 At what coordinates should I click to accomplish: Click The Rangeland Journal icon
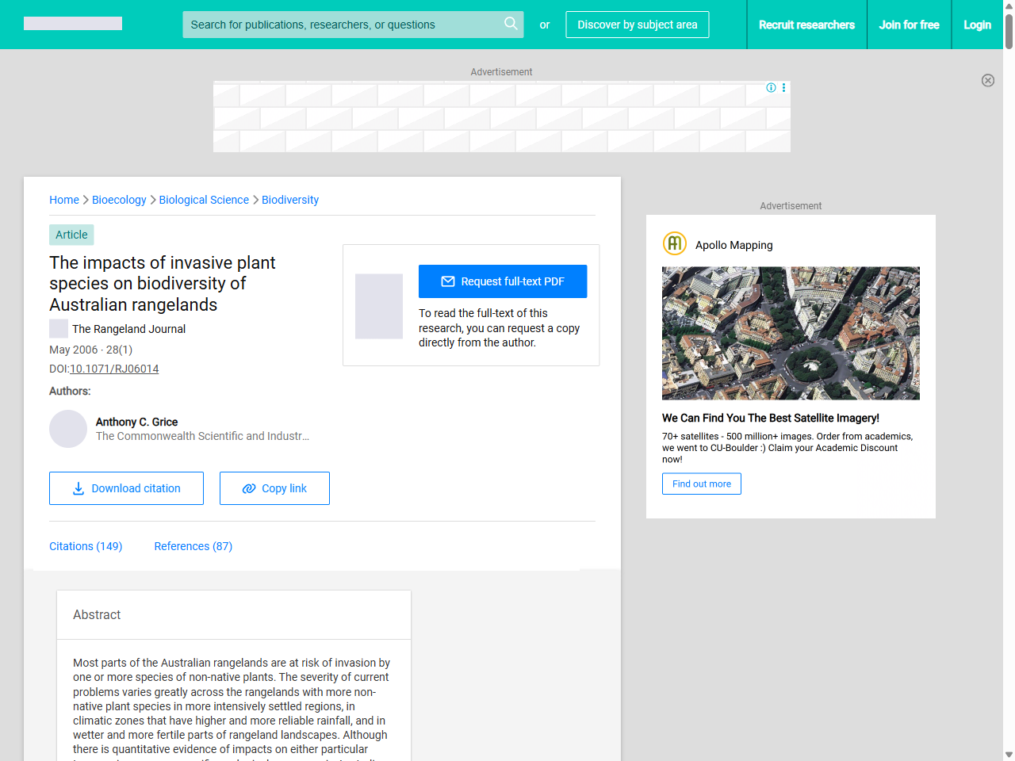coord(59,328)
